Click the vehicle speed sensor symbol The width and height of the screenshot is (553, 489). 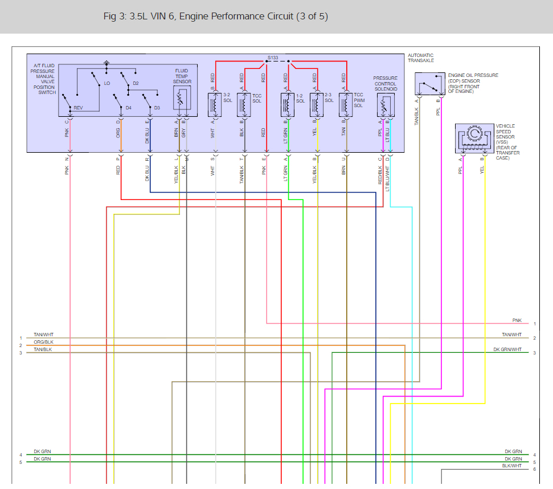(x=474, y=138)
